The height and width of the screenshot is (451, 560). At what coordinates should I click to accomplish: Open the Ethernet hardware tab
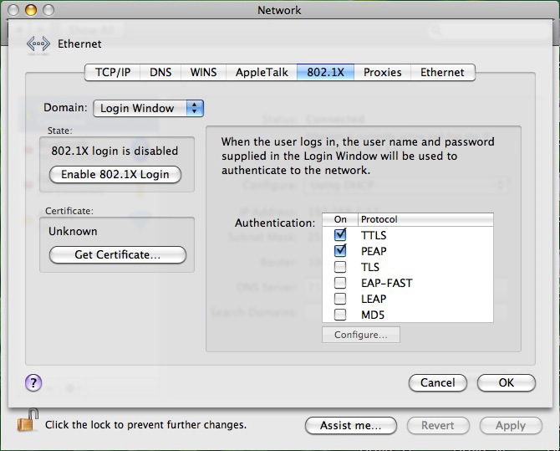[x=442, y=72]
